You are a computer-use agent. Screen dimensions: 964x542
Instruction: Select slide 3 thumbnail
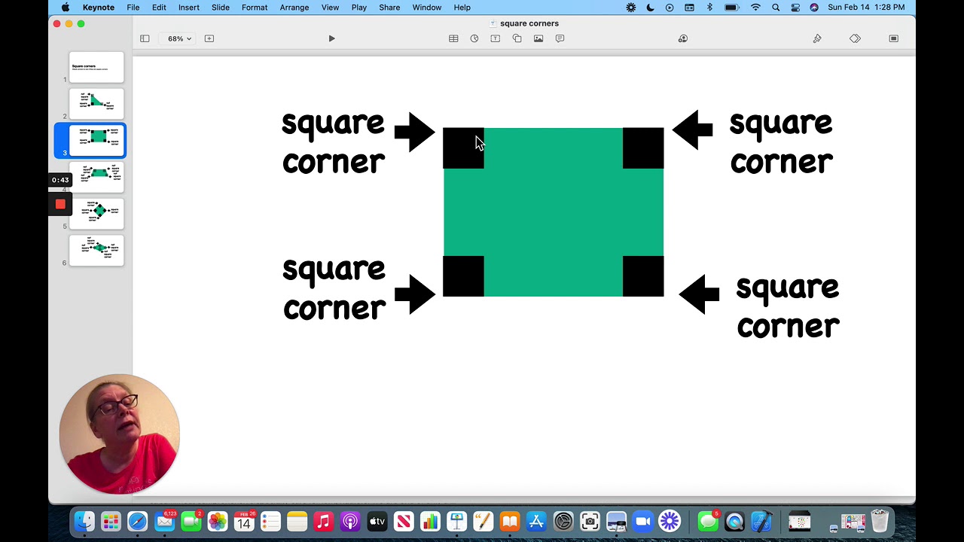point(96,140)
